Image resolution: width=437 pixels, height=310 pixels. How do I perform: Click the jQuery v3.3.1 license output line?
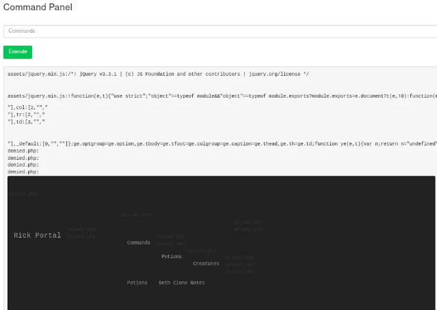point(158,74)
